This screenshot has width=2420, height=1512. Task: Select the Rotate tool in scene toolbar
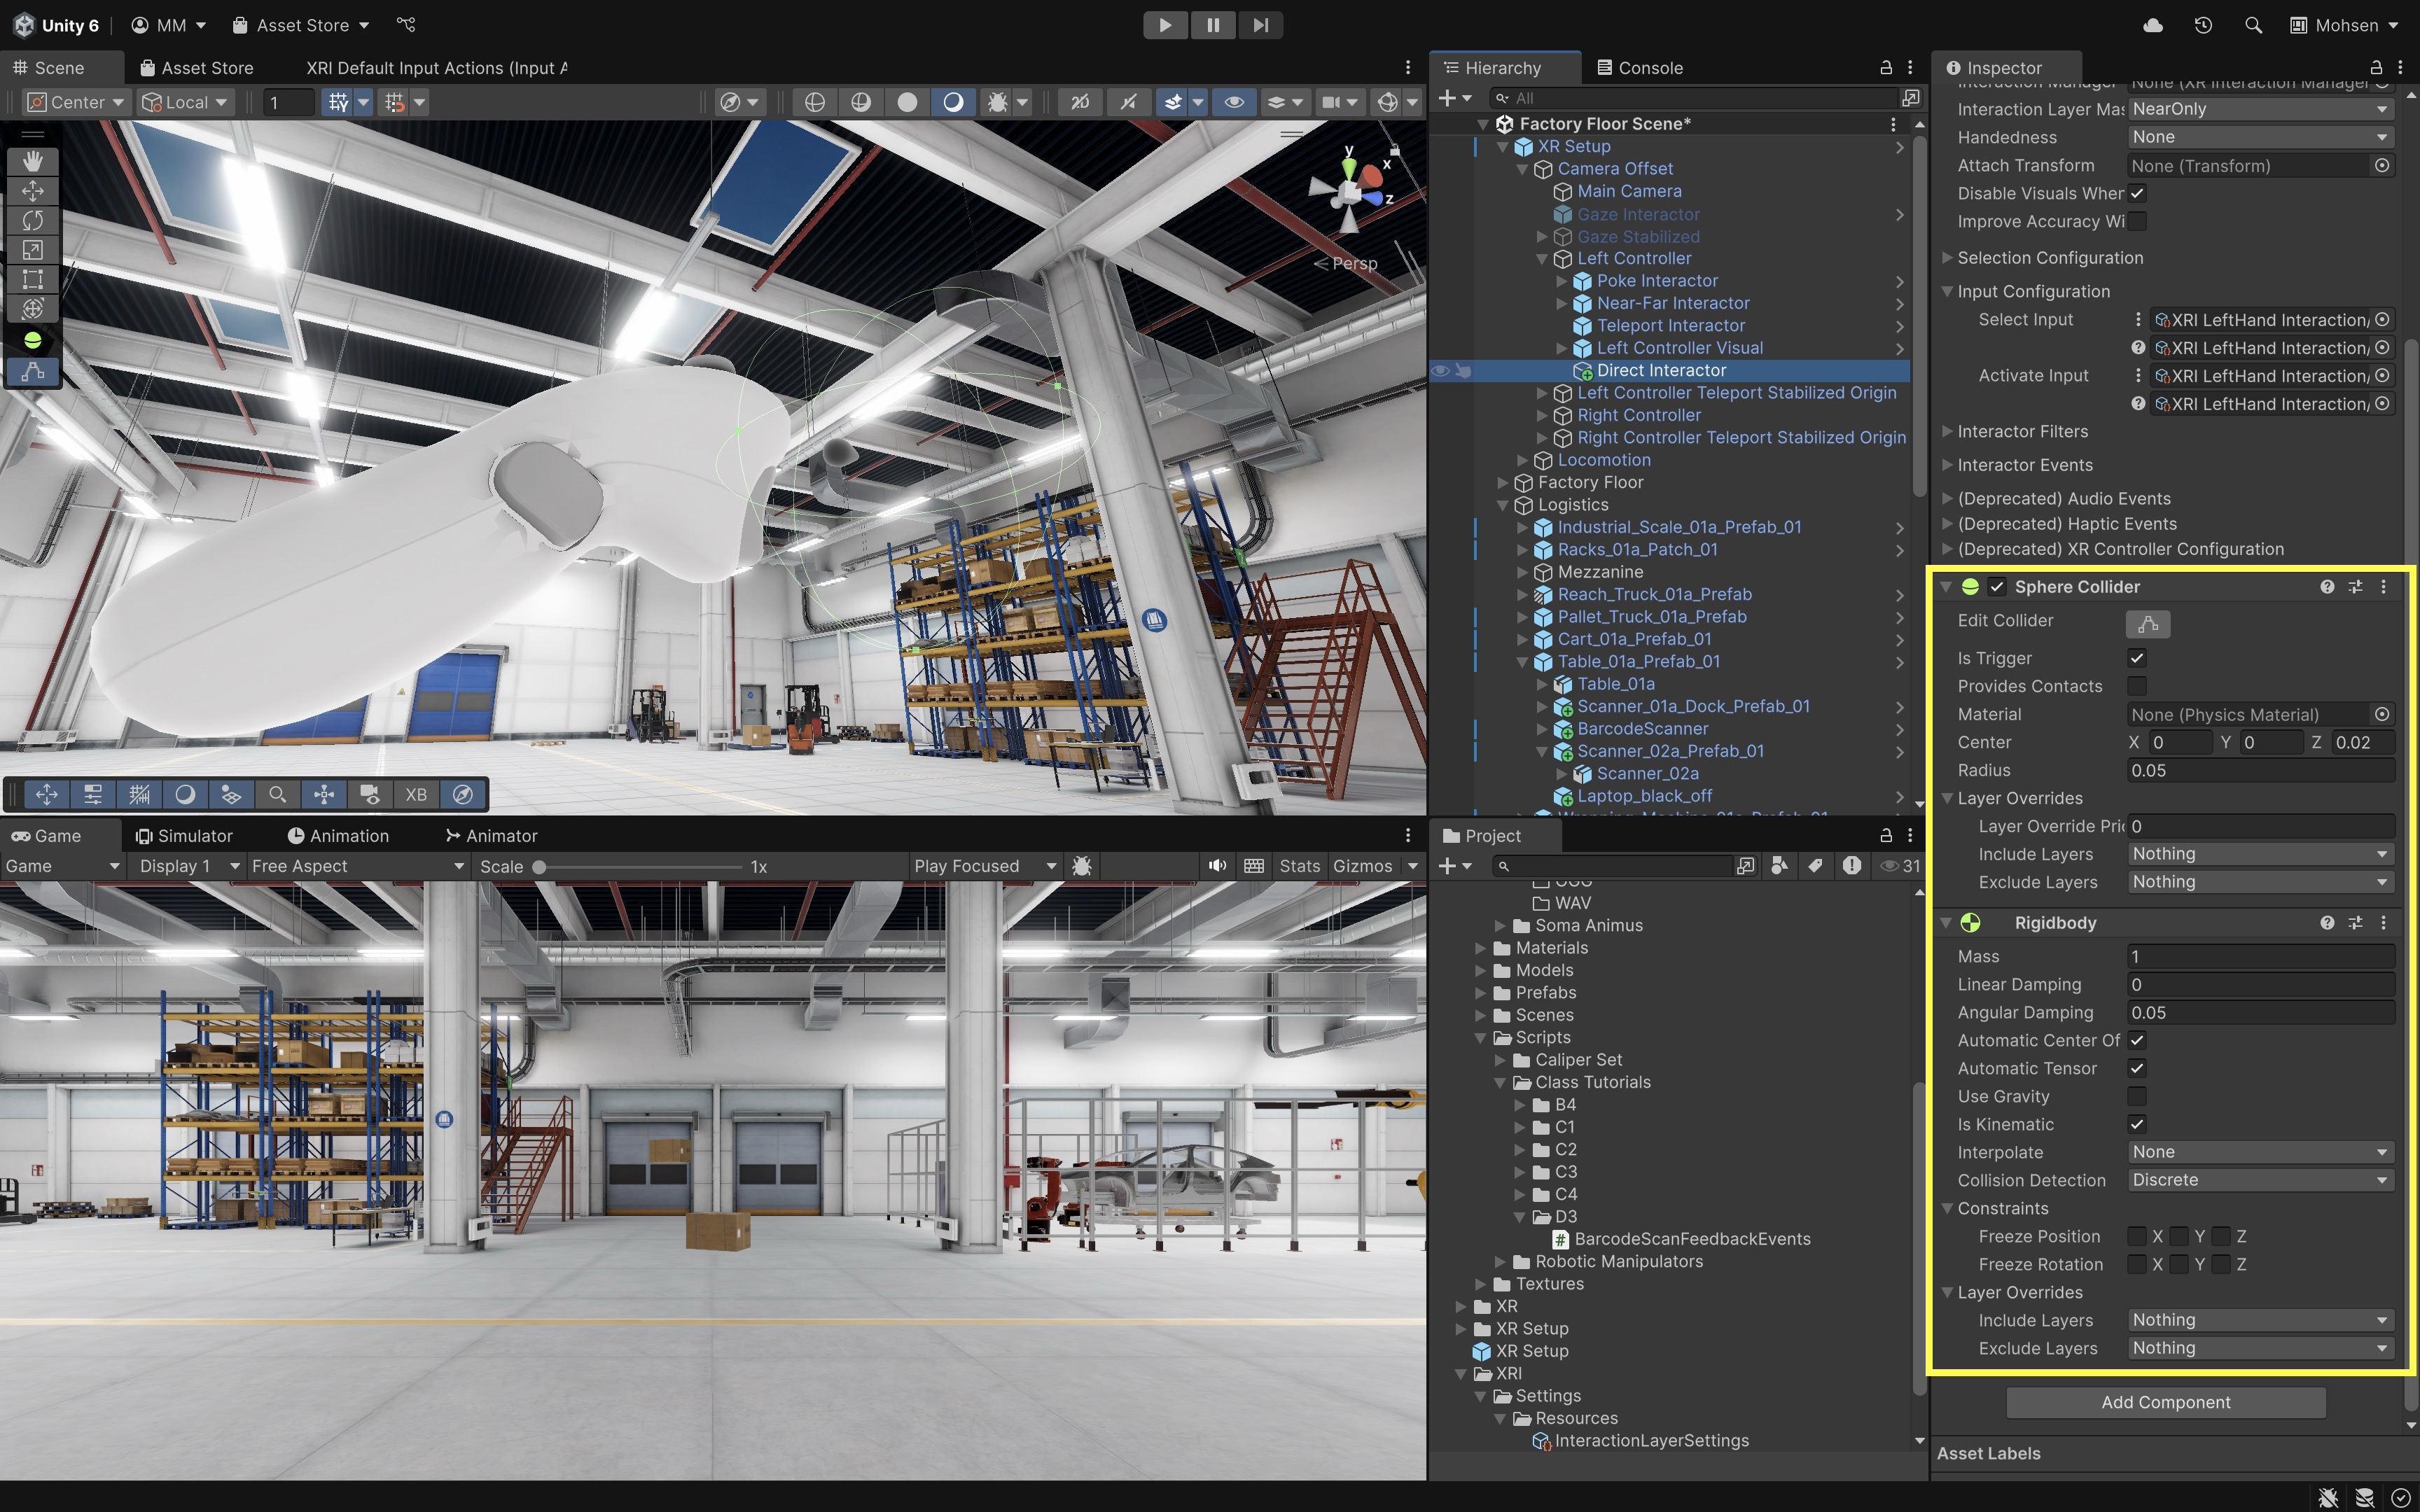click(x=32, y=220)
